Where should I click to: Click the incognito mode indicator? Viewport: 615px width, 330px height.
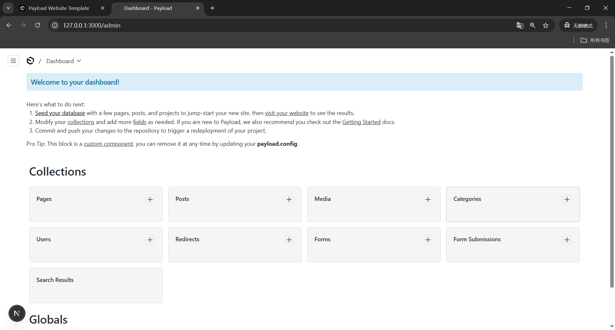(578, 25)
